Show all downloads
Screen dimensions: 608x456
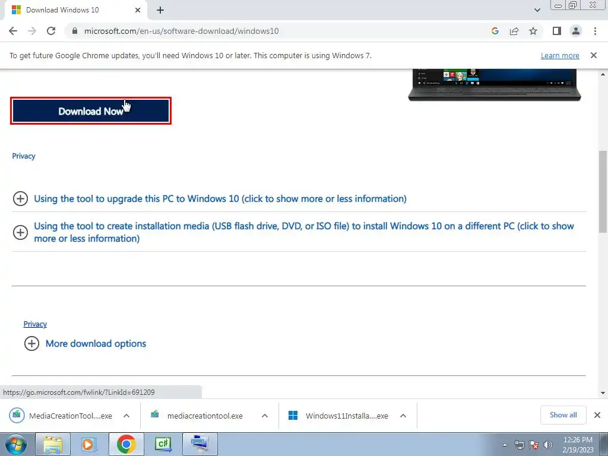click(563, 415)
